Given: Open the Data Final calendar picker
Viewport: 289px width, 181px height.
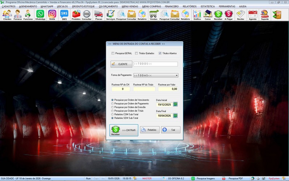Looking at the screenshot, I should 176,115.
